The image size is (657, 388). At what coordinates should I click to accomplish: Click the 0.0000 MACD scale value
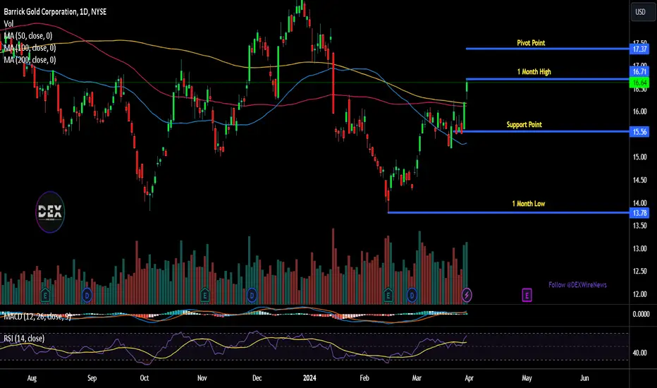(x=641, y=314)
